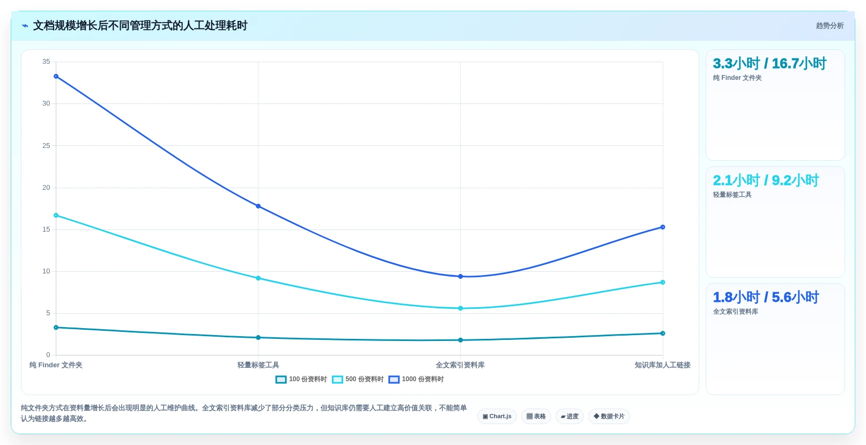Click 100 份 data point at 知识库加人工链接
This screenshot has height=445, width=866.
click(663, 333)
